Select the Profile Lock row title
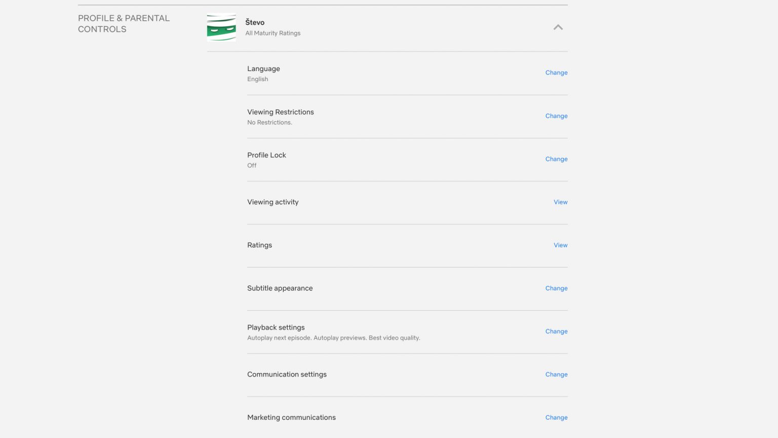The width and height of the screenshot is (778, 438). click(x=266, y=155)
